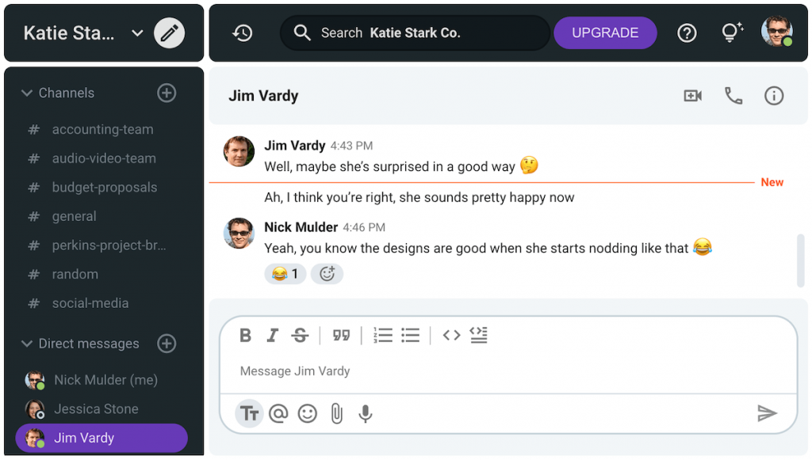Record voice message with microphone icon
The image size is (812, 460).
(365, 413)
